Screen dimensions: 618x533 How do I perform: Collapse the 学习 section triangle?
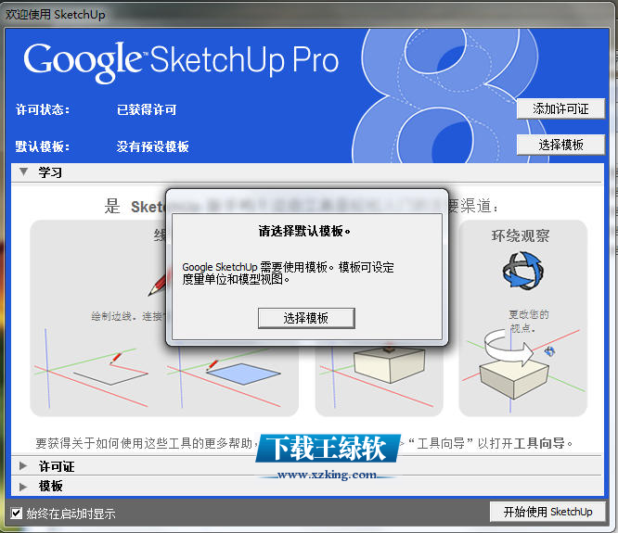pos(23,172)
